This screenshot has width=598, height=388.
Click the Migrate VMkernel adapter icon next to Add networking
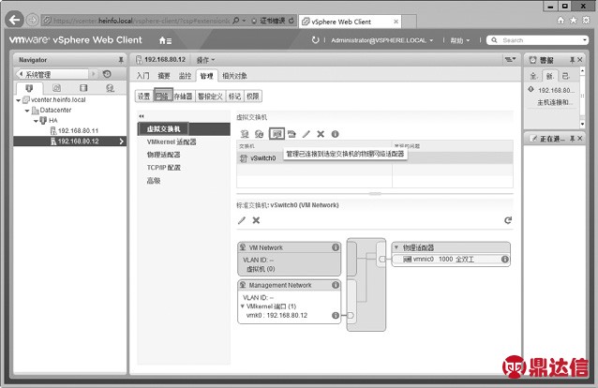point(260,134)
